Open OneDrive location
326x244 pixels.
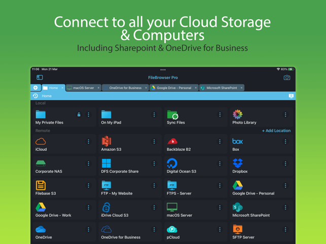point(64,232)
